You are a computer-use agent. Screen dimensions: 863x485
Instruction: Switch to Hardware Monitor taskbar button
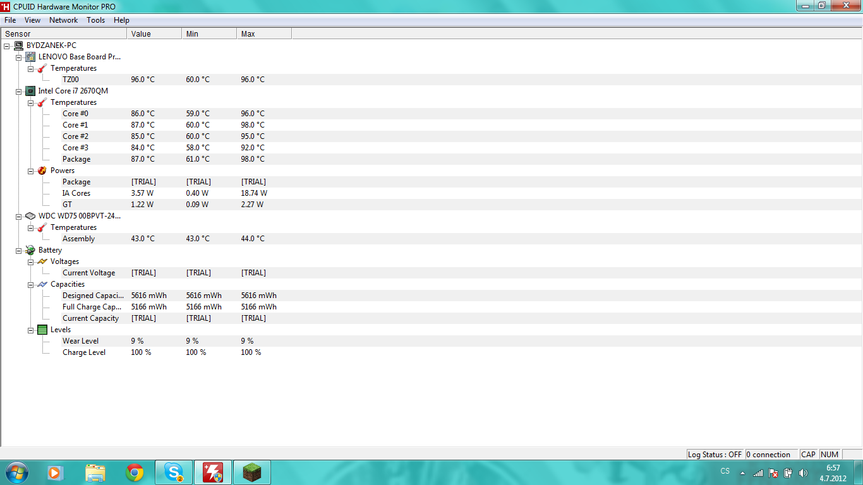pos(213,472)
